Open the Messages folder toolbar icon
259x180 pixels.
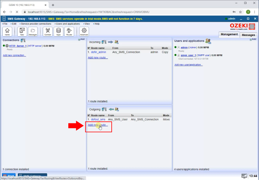click(x=33, y=31)
